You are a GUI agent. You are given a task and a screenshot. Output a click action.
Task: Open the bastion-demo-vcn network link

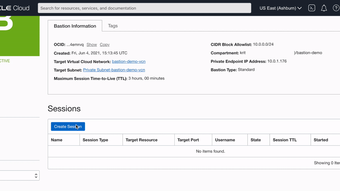click(x=128, y=61)
